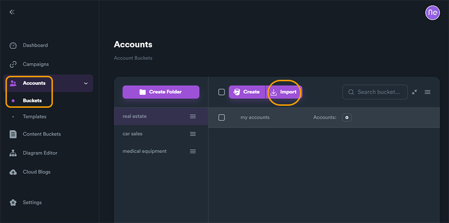This screenshot has height=223, width=449.
Task: Open the user avatar profile icon
Action: (x=432, y=12)
